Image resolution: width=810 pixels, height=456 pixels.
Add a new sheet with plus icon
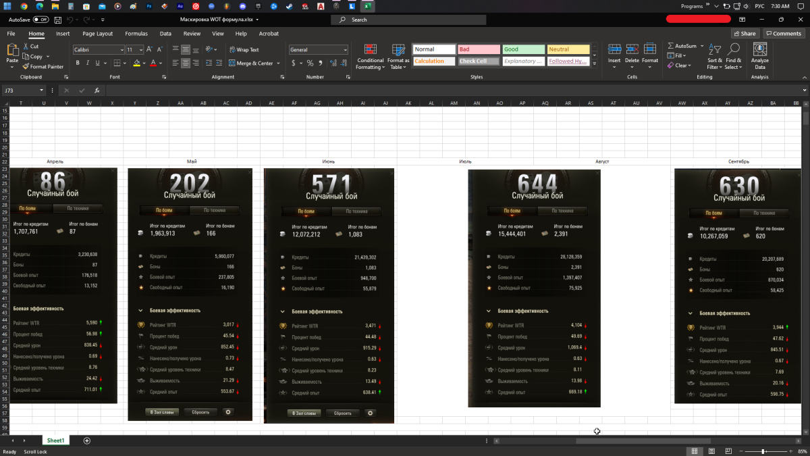click(86, 440)
